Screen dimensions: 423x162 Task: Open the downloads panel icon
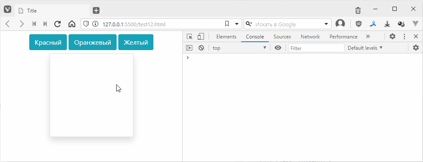coord(387,24)
